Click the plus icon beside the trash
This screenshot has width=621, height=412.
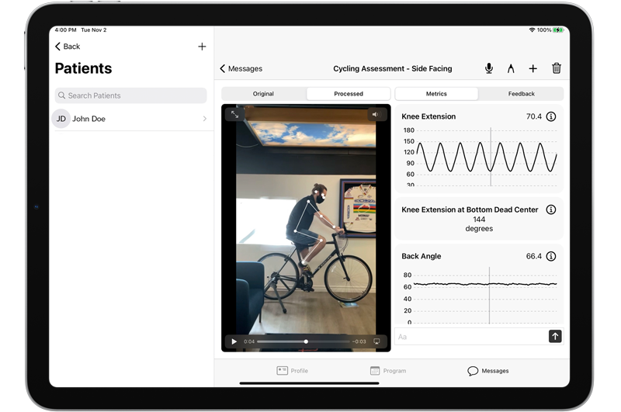pyautogui.click(x=533, y=68)
